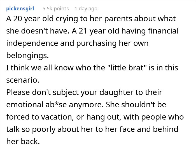The height and width of the screenshot is (150, 196).
Task: Click the final words "her back."
Action: click(x=23, y=142)
